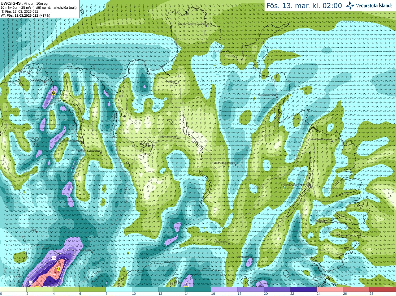
Task: Click the yellow 36 maximum gust marker
Action: coord(58,269)
